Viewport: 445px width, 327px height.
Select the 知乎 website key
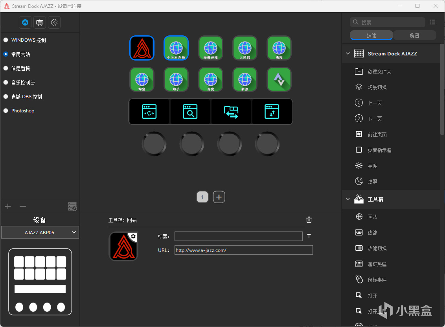point(176,79)
